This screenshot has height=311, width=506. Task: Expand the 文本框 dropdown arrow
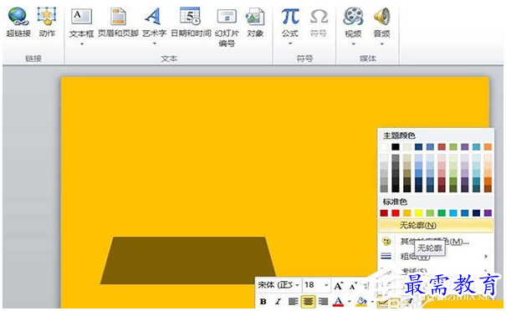(82, 43)
